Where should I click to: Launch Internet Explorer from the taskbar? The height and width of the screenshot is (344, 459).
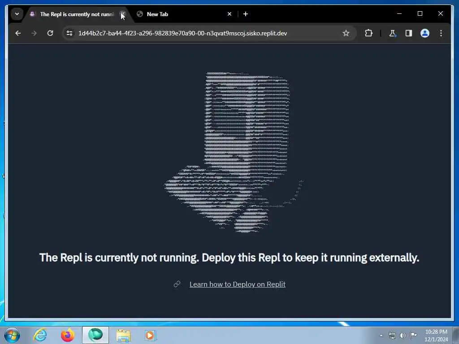point(40,335)
